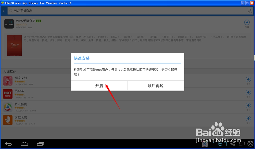
Task: Tap the Android back navigation button
Action: click(x=8, y=144)
